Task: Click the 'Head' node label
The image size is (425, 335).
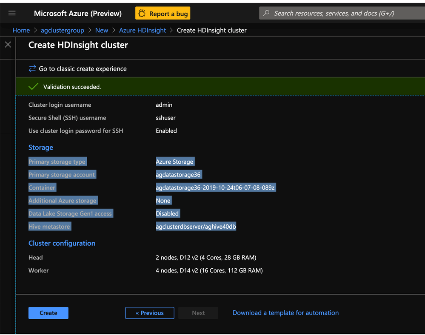Action: [x=35, y=258]
